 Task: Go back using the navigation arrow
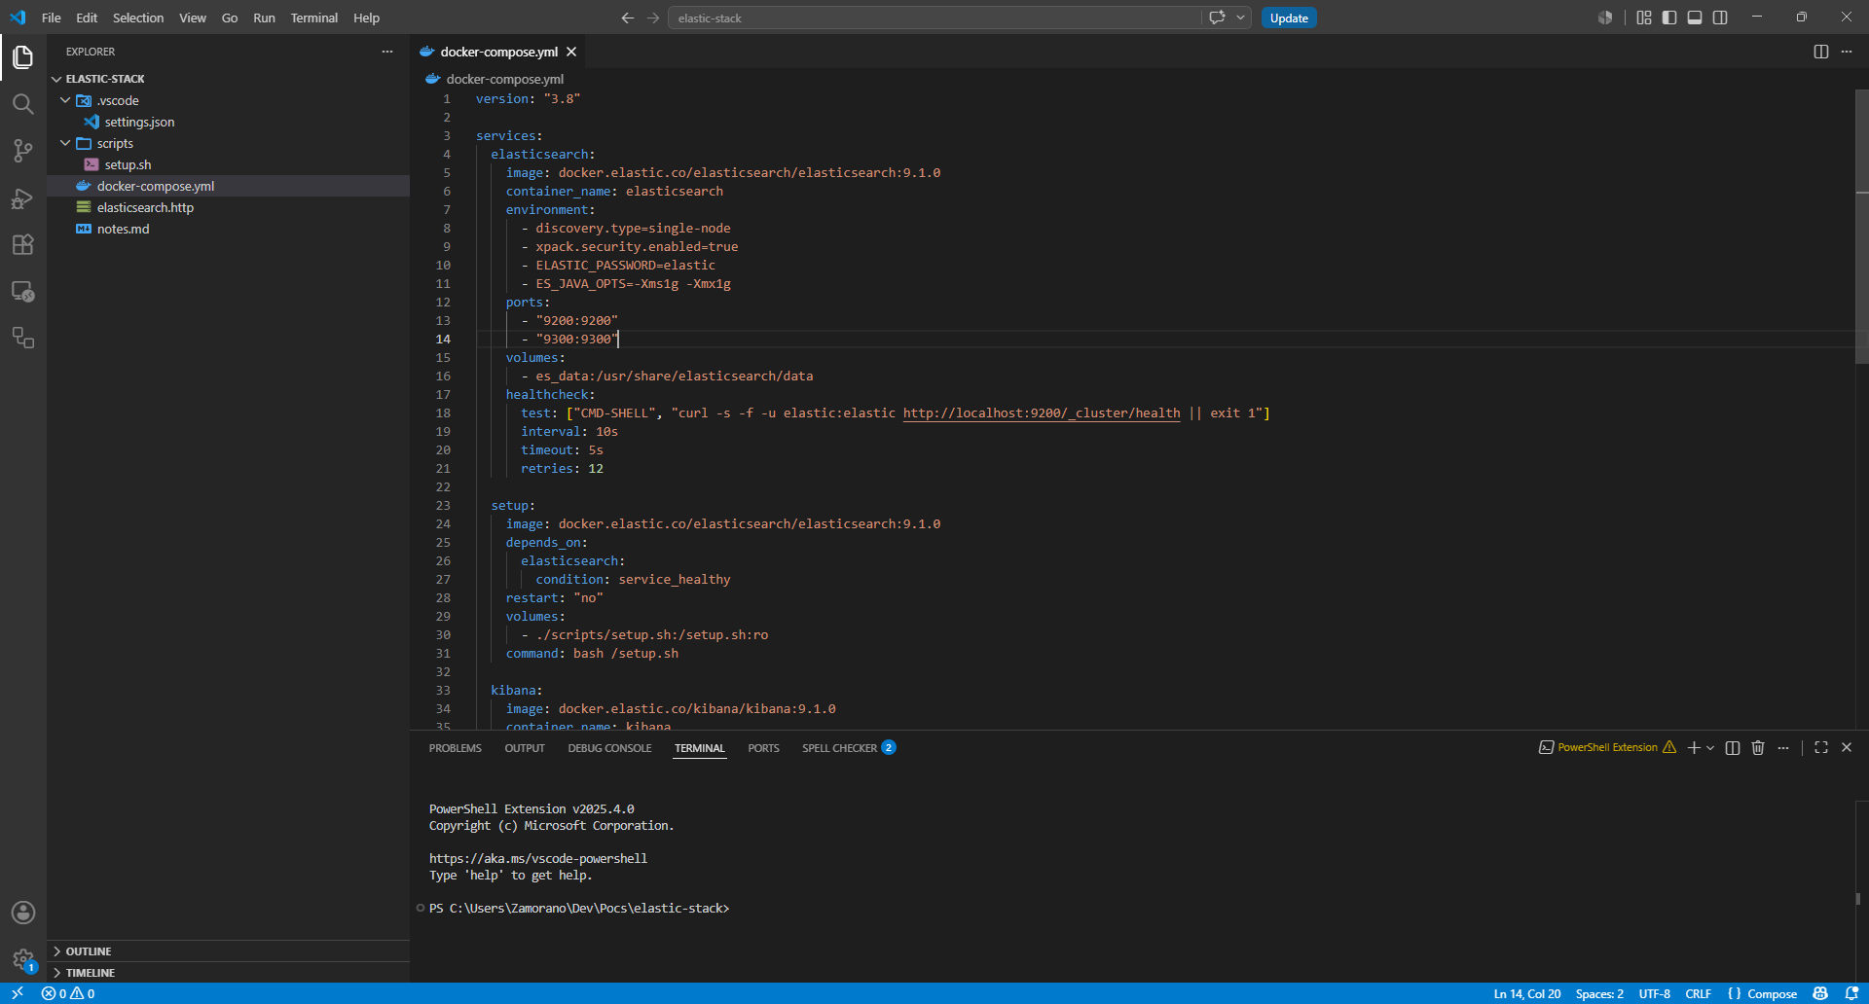(x=628, y=18)
